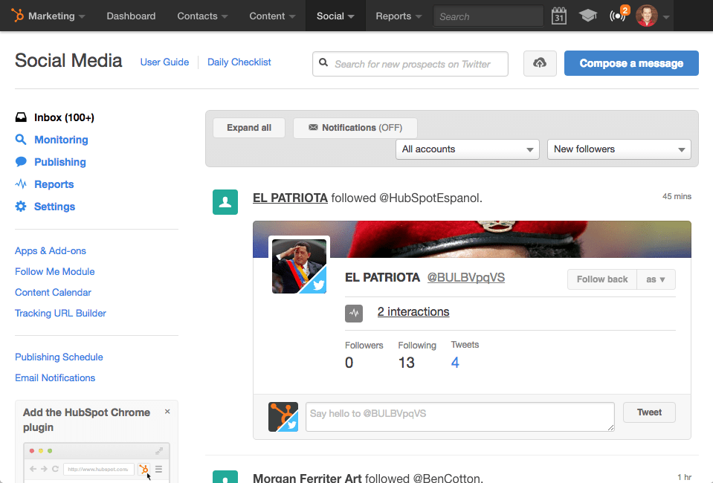Click the Expand all button
The image size is (713, 483).
point(248,127)
